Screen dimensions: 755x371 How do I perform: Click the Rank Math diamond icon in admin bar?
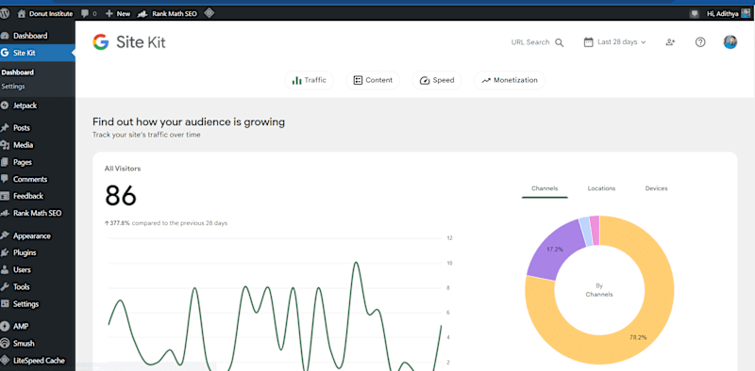(x=209, y=13)
